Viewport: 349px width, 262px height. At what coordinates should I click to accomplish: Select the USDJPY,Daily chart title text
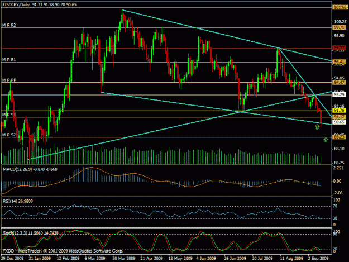tap(16, 4)
